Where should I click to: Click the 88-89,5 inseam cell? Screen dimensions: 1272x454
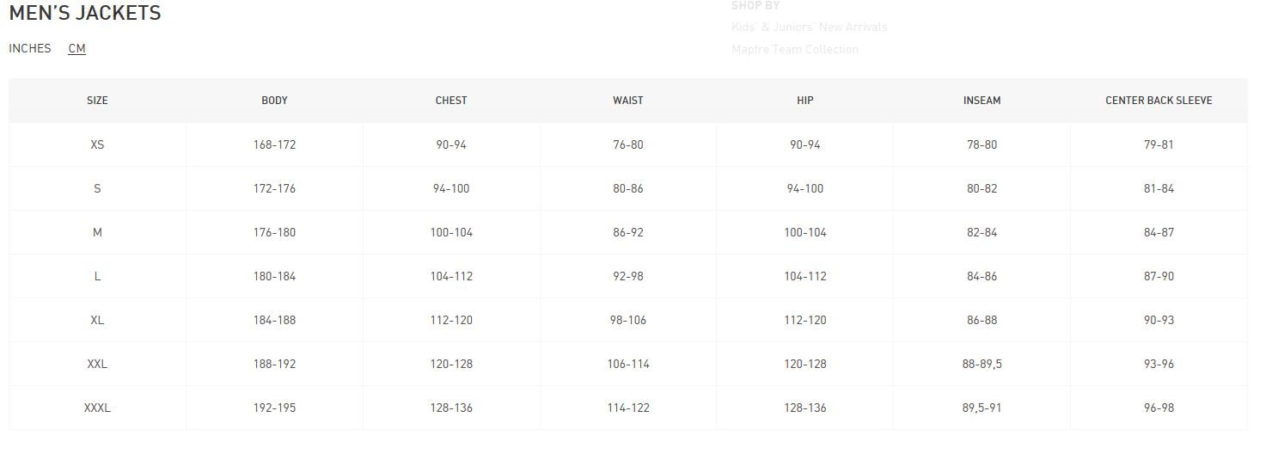pos(982,364)
